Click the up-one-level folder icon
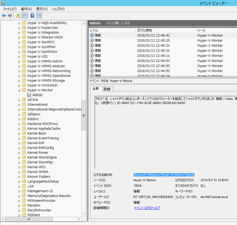 [18, 15]
